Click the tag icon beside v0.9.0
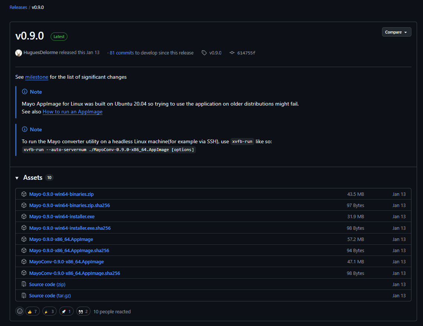 tap(204, 53)
